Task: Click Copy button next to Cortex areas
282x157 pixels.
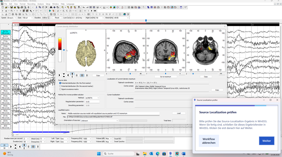Action: pos(217,90)
